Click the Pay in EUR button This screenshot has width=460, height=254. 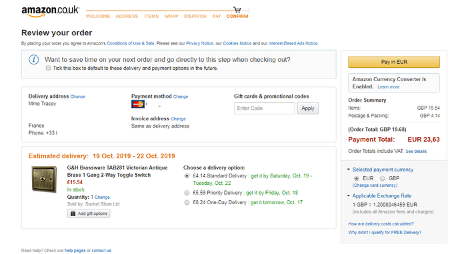click(x=394, y=62)
